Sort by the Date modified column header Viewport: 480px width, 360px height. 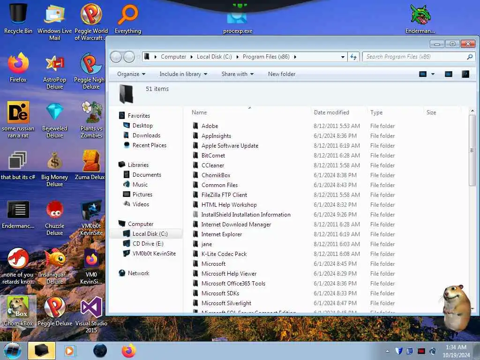coord(338,112)
